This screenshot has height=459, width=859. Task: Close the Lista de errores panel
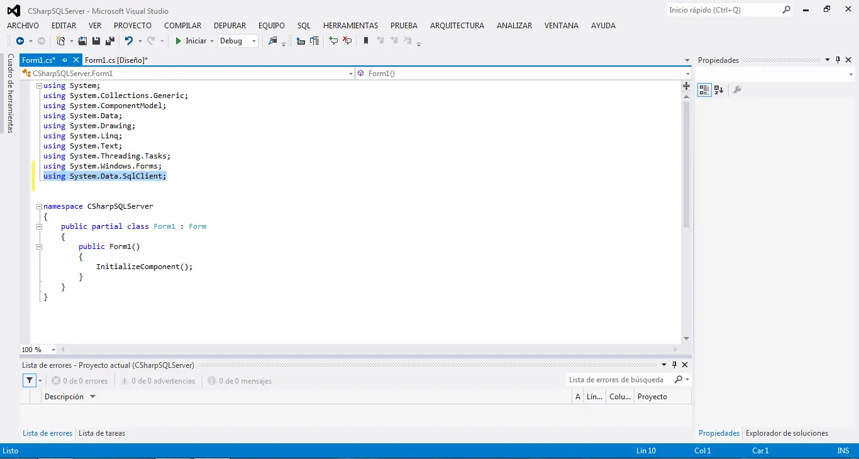[x=685, y=365]
